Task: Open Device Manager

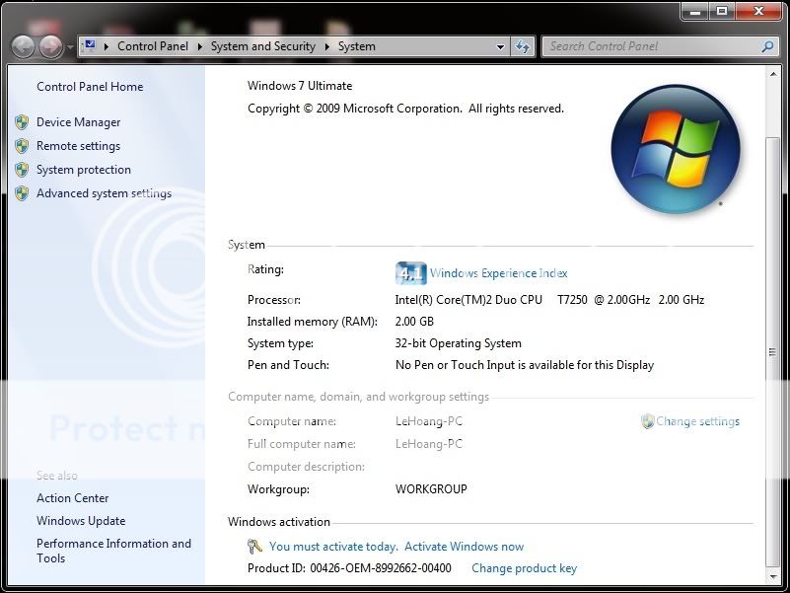Action: point(79,122)
